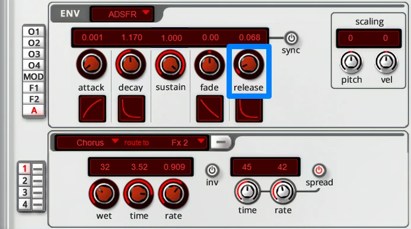Viewport: 411px width, 229px height.
Task: Toggle the dash button of slot 3
Action: 38,193
